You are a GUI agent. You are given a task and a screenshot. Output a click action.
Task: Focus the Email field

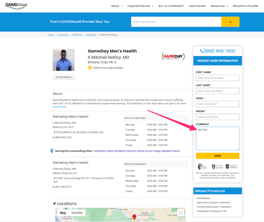pos(217,104)
